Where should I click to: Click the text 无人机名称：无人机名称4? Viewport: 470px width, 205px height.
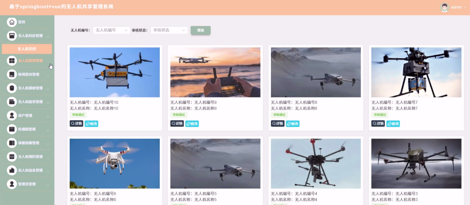point(294,200)
